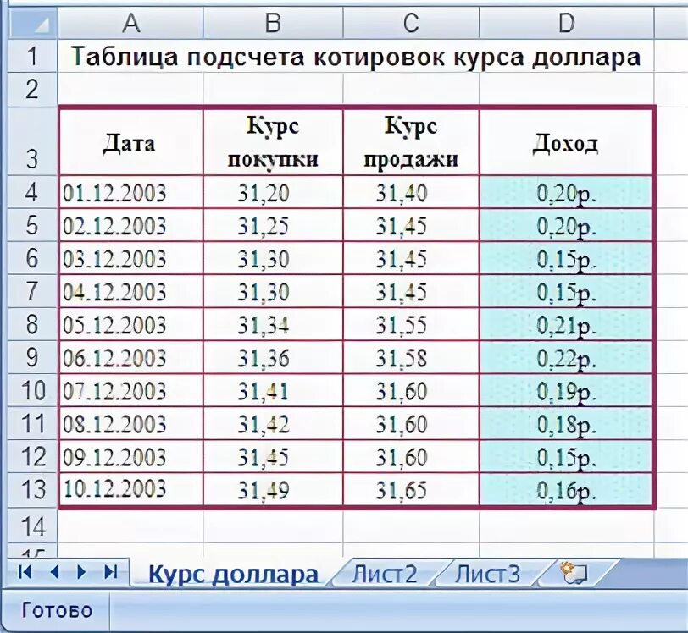Select purchase rate cell 31,34

click(273, 324)
